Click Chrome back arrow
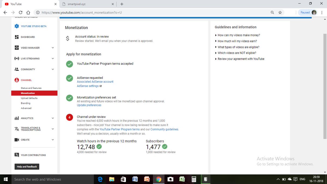The height and width of the screenshot is (184, 327). 5,13
